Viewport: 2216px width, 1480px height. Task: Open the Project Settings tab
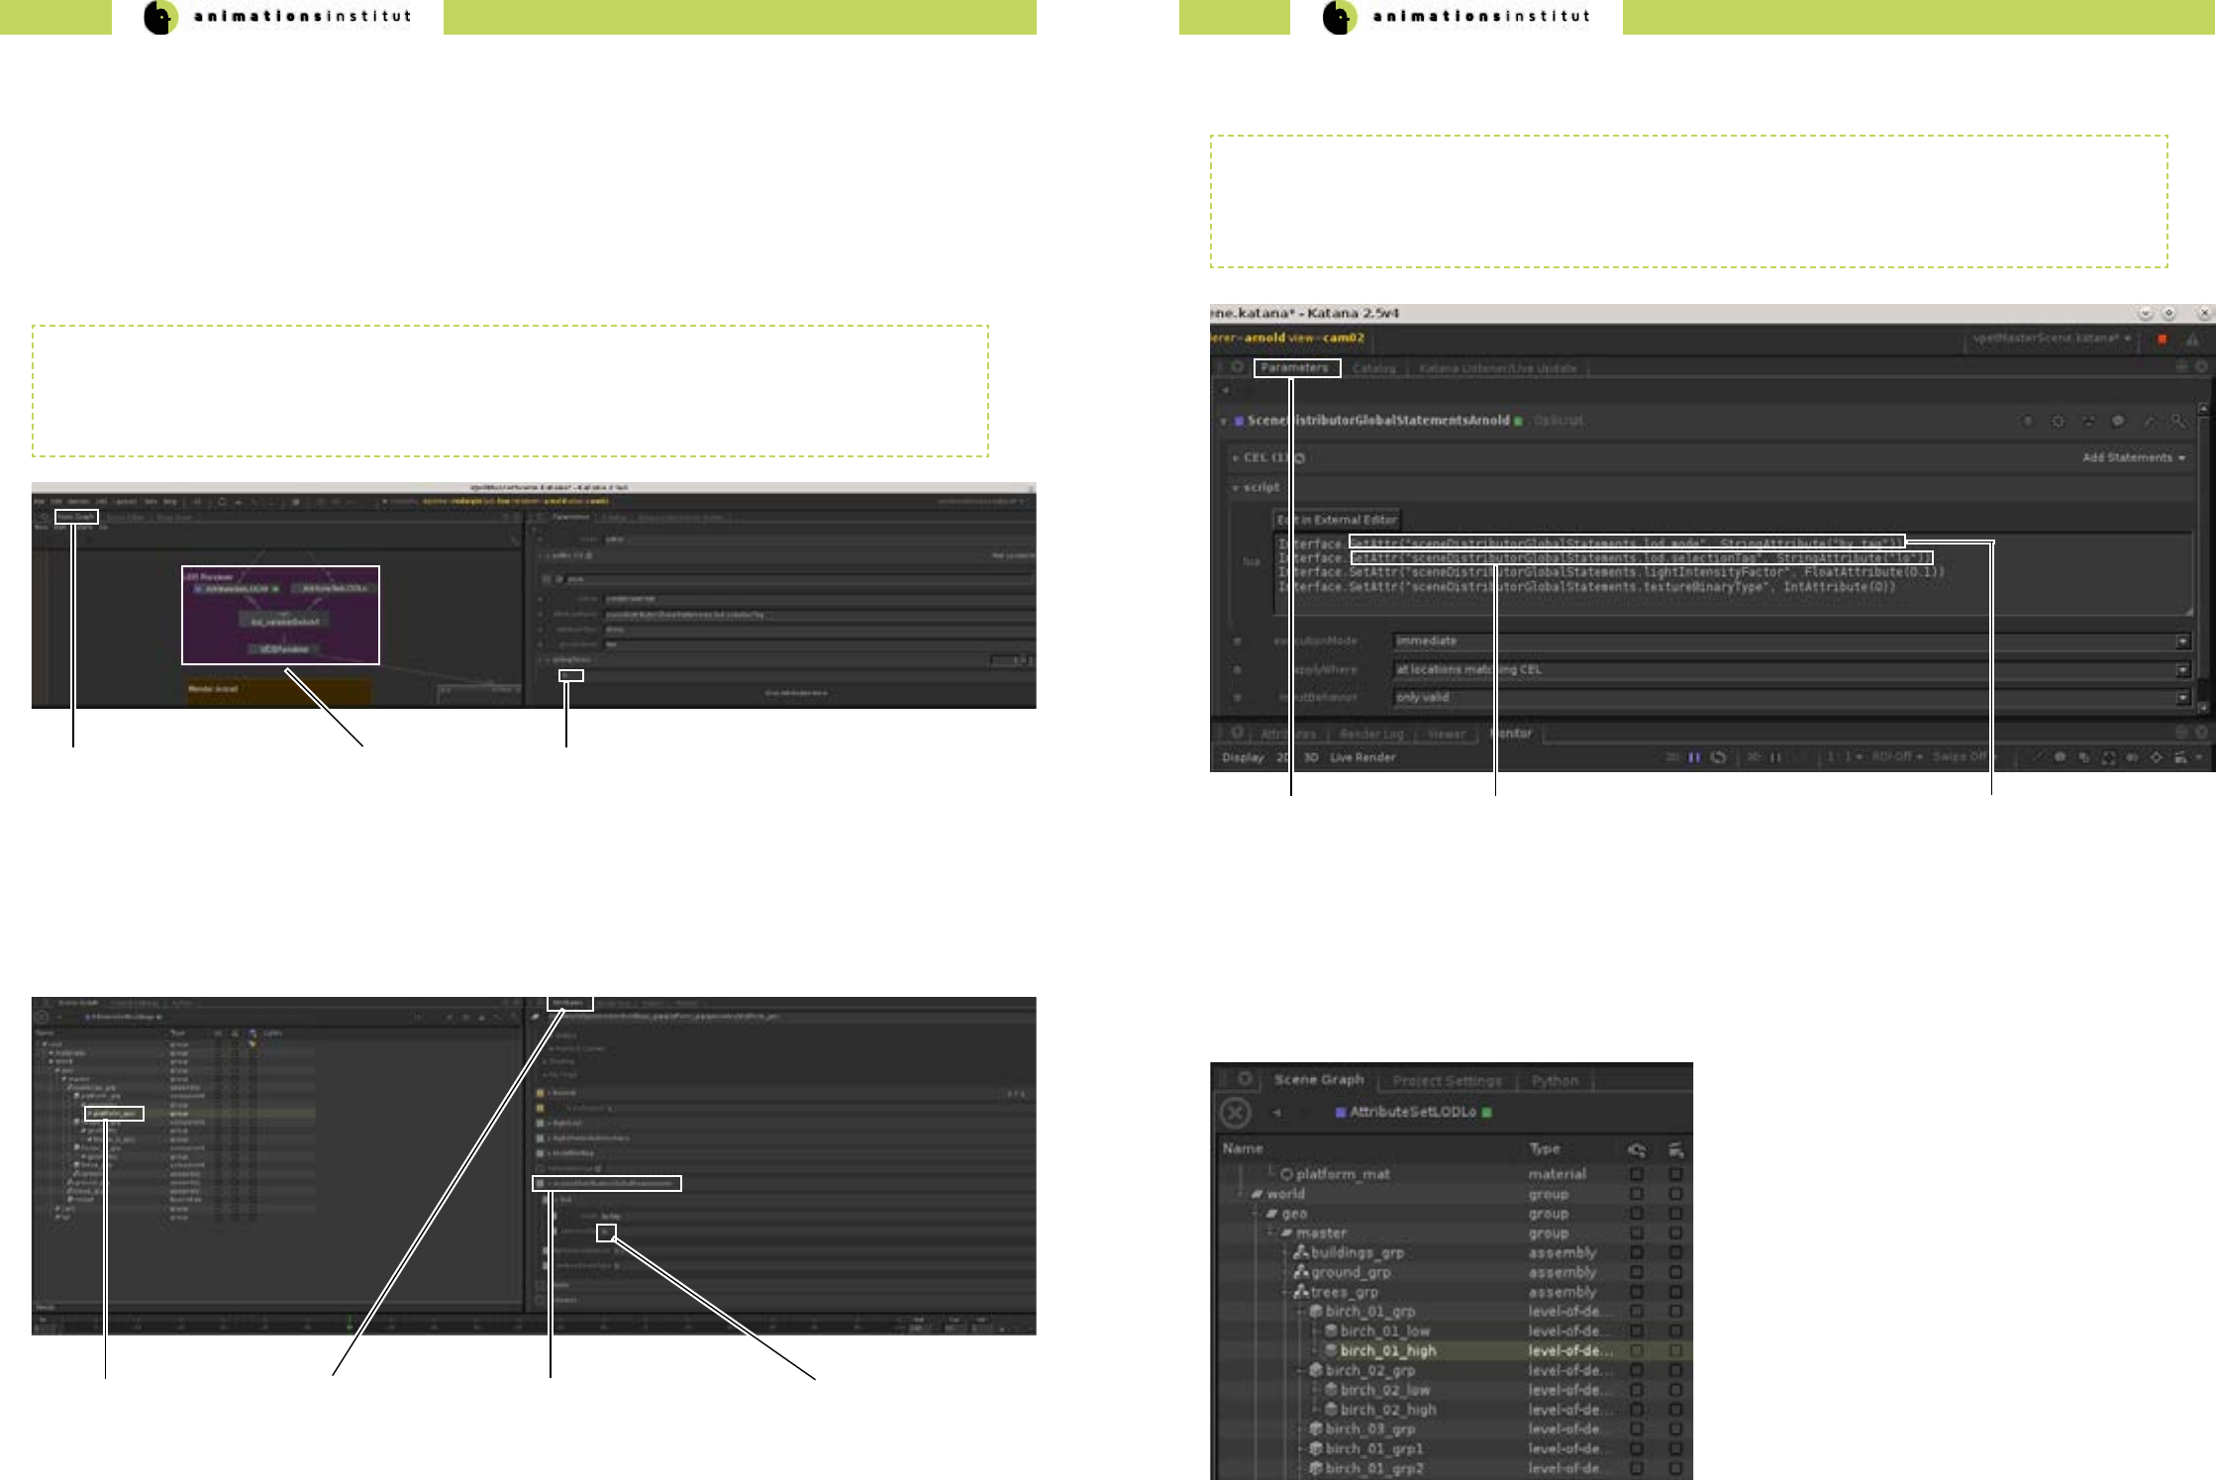point(1447,1081)
